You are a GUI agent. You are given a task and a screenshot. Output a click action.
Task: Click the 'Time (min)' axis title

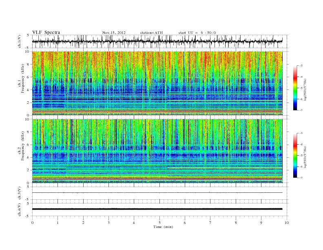pos(163,227)
